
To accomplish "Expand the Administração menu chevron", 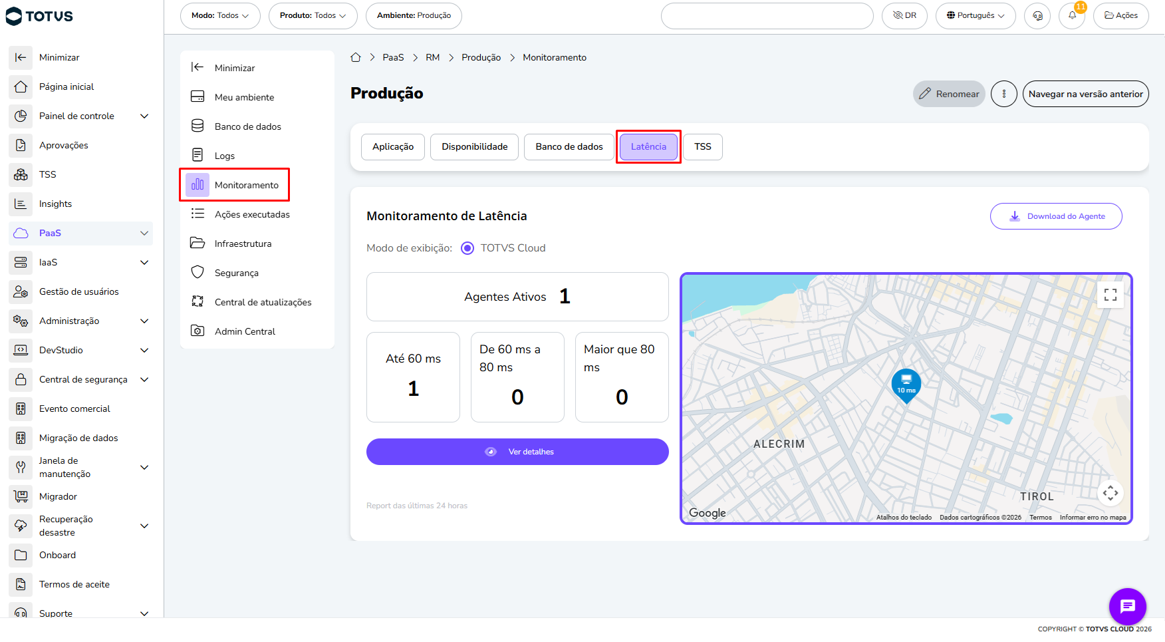I will click(x=144, y=321).
